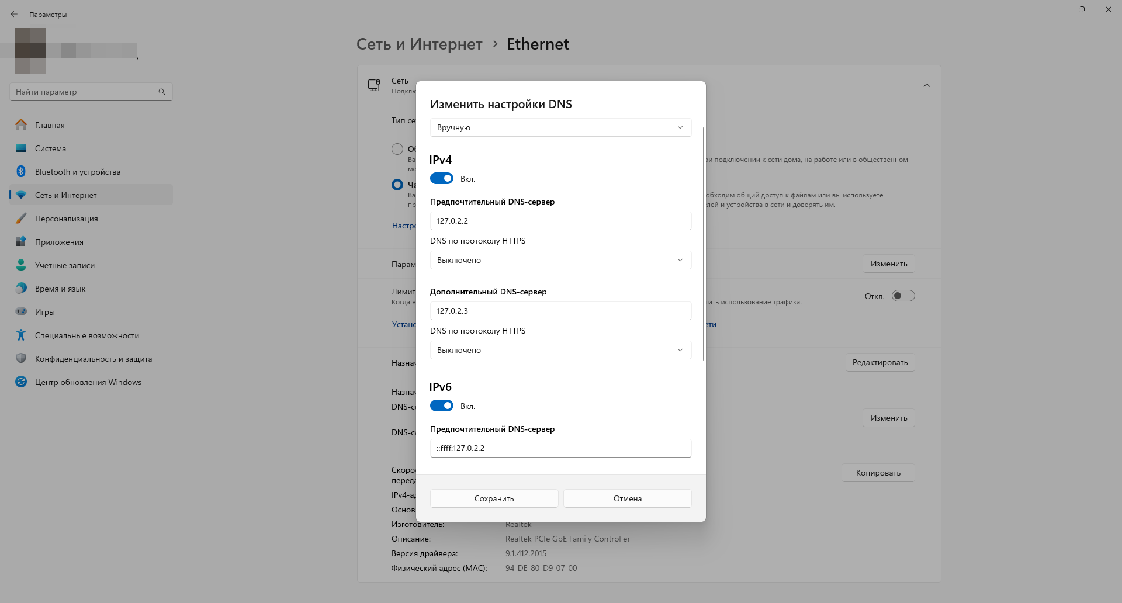Select Конфиденциальность и защита menu item
This screenshot has width=1122, height=603.
pyautogui.click(x=93, y=359)
